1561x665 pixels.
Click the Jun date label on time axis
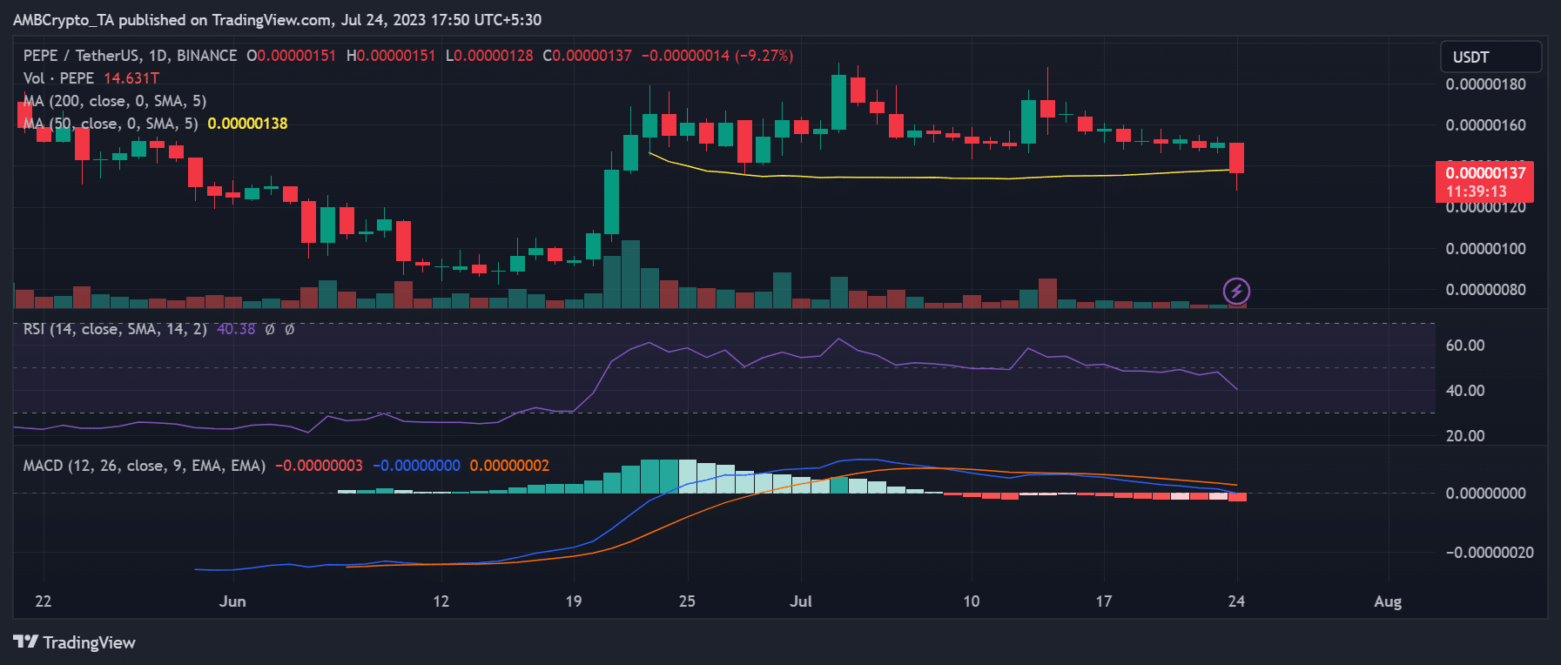232,601
